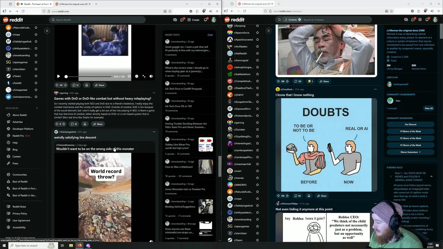
Task: Collapse the Resources section chevron
Action: coord(37,108)
